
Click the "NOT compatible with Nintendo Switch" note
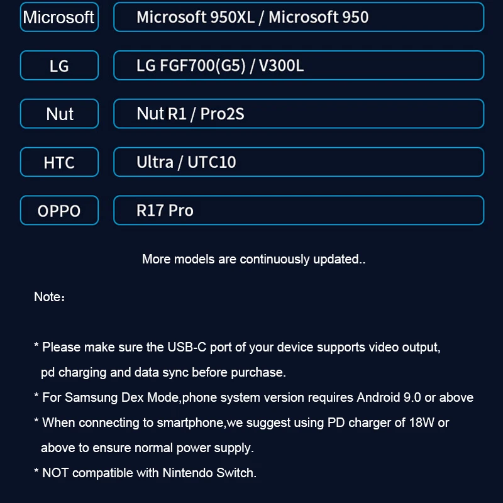(149, 473)
